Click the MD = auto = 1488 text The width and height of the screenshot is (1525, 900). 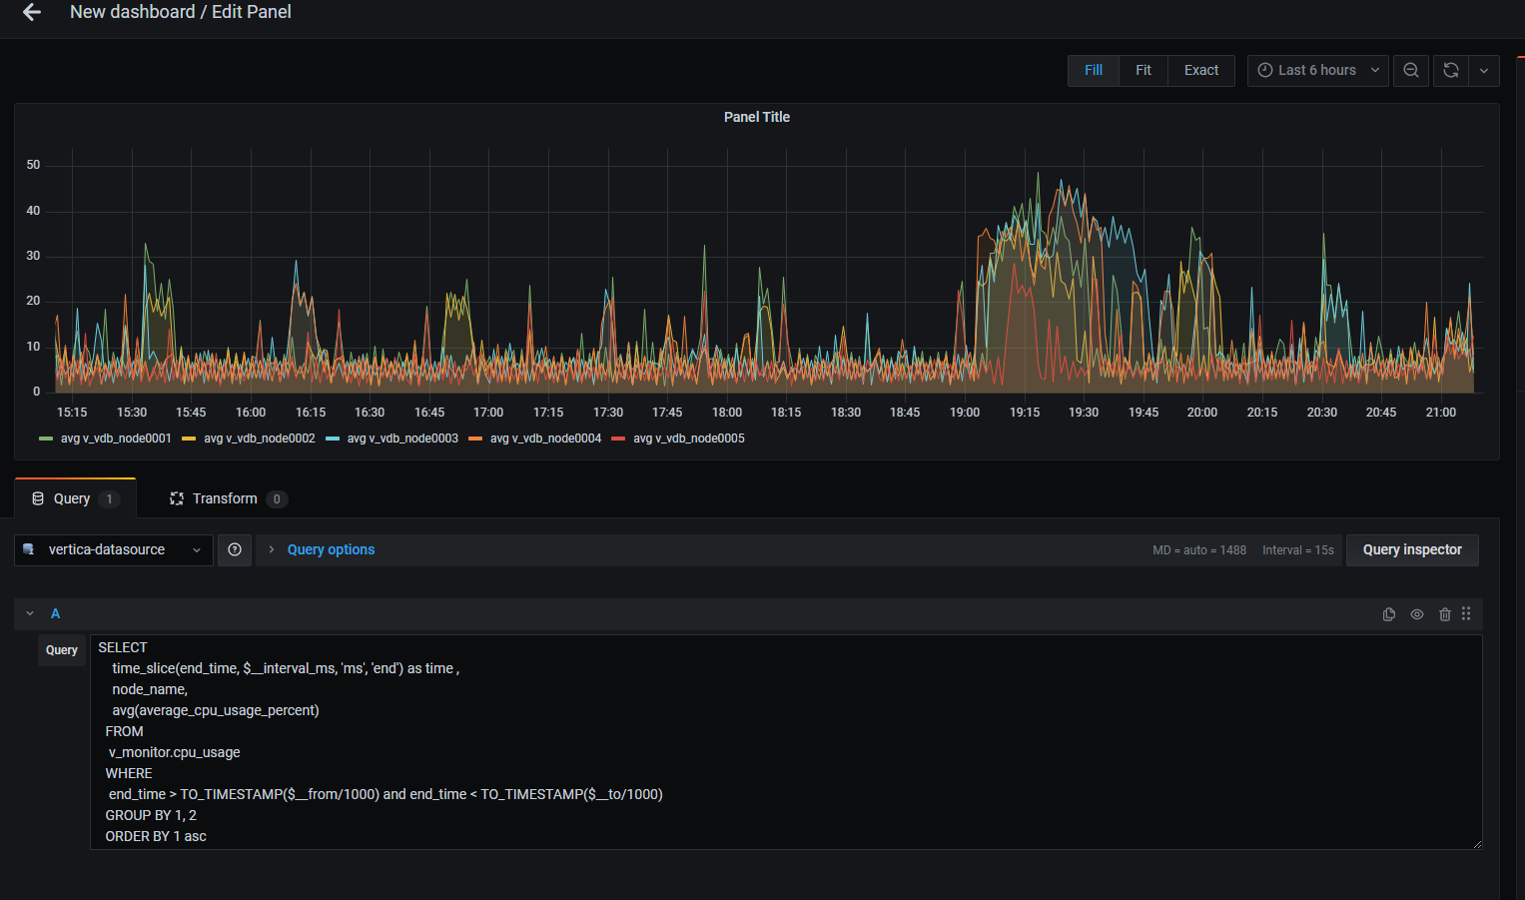(1199, 550)
